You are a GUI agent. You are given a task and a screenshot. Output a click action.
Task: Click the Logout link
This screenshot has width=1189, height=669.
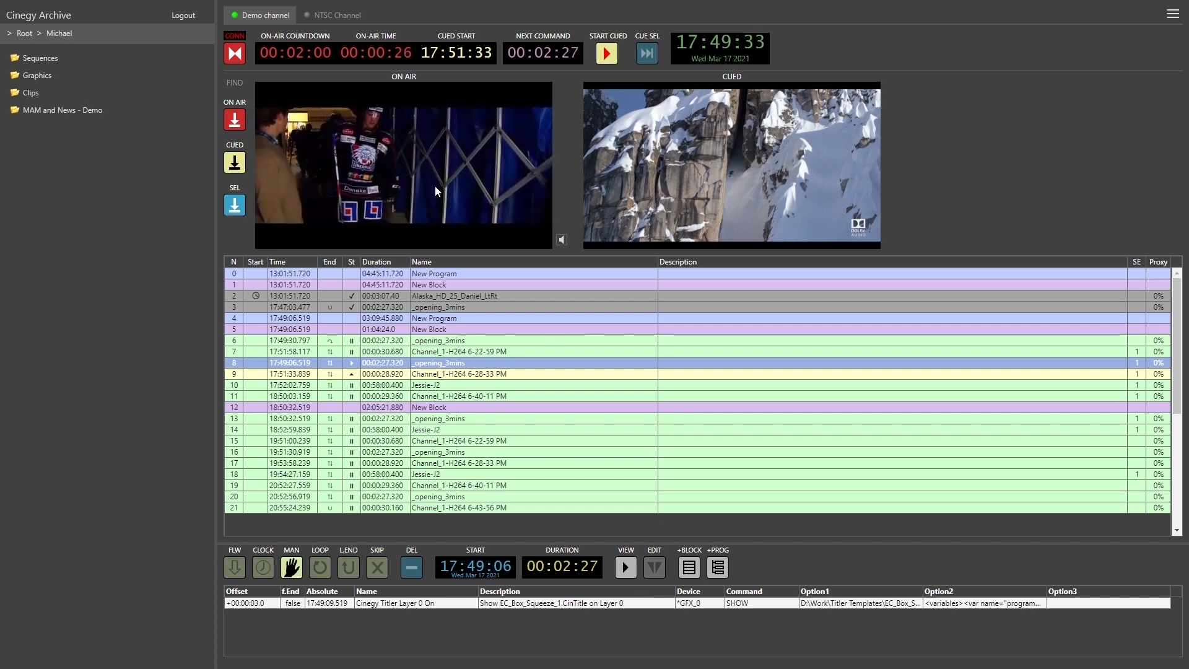[183, 15]
